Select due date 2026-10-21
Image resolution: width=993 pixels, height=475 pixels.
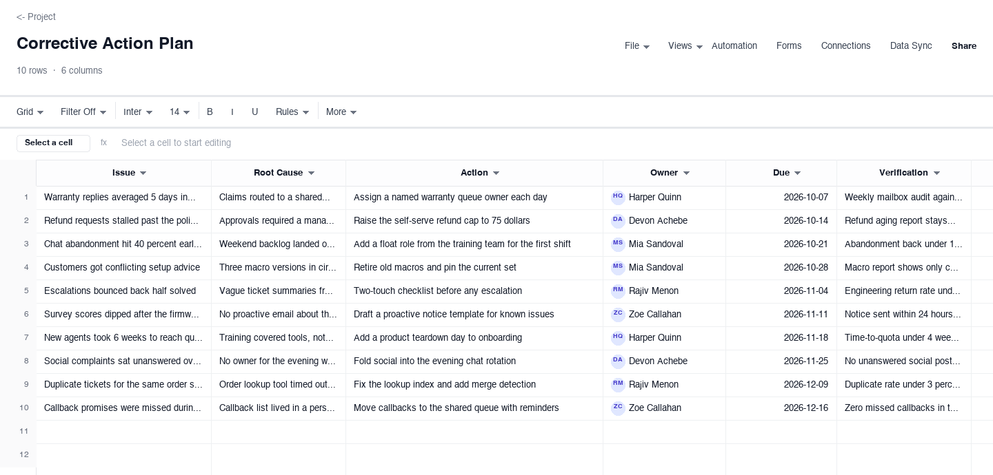click(x=781, y=244)
